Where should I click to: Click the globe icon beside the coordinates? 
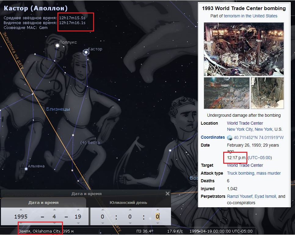230,138
